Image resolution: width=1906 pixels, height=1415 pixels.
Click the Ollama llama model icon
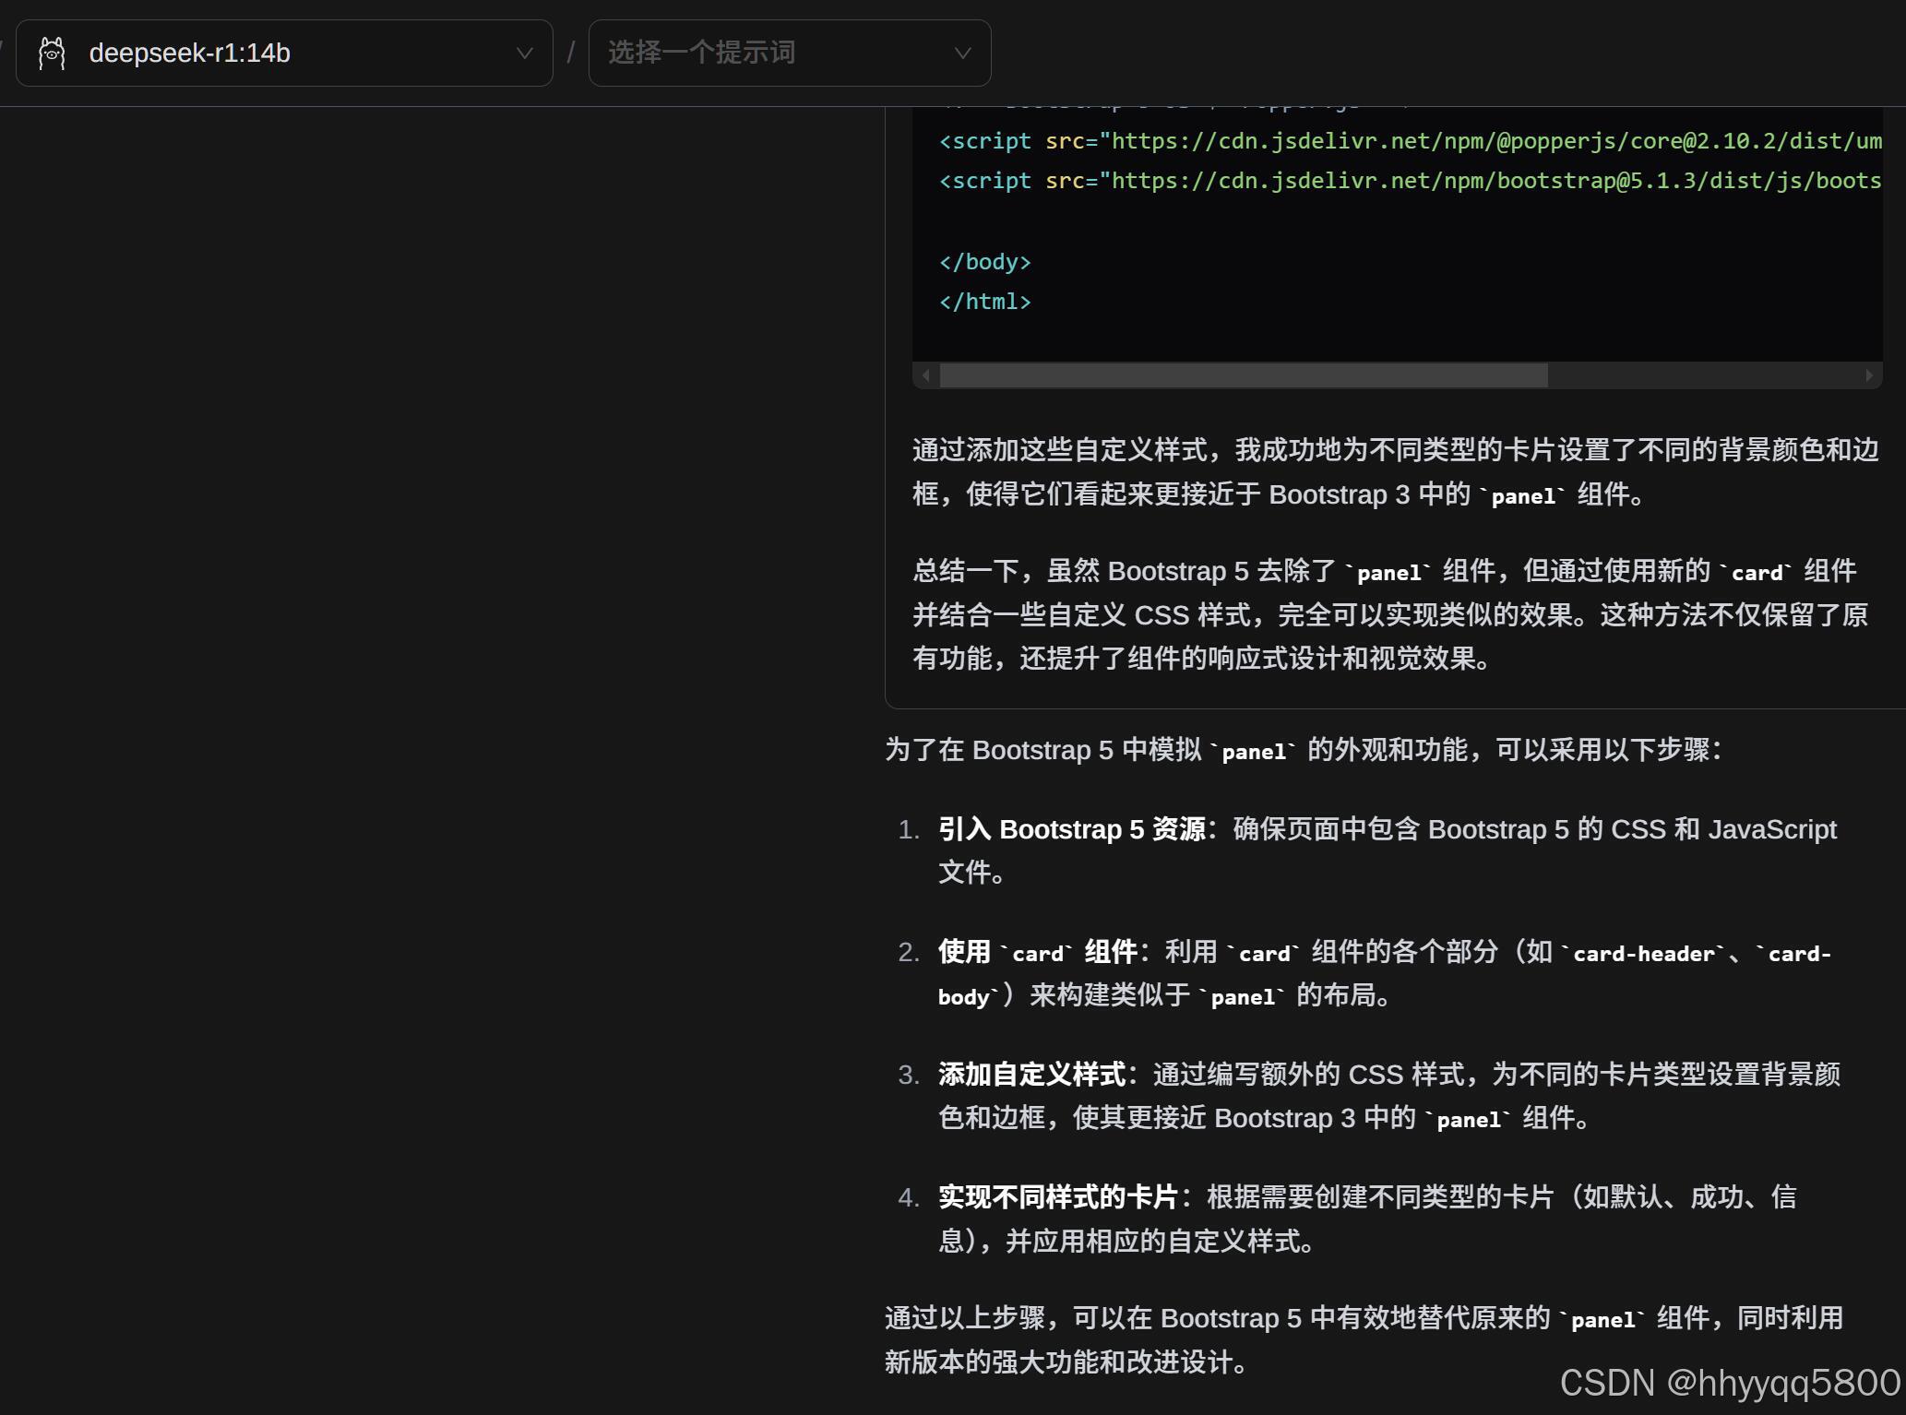(52, 54)
